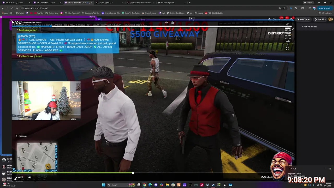Open the All Bookmarks folder
Viewport: 334px width, 188px height.
click(x=326, y=13)
